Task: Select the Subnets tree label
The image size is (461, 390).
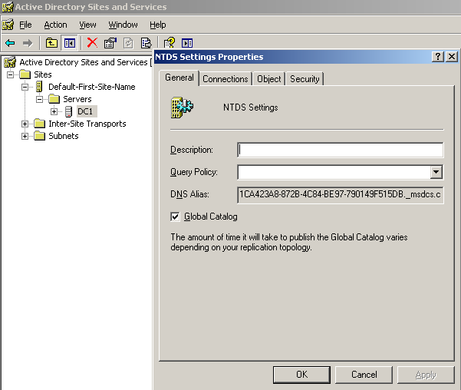Action: click(64, 136)
